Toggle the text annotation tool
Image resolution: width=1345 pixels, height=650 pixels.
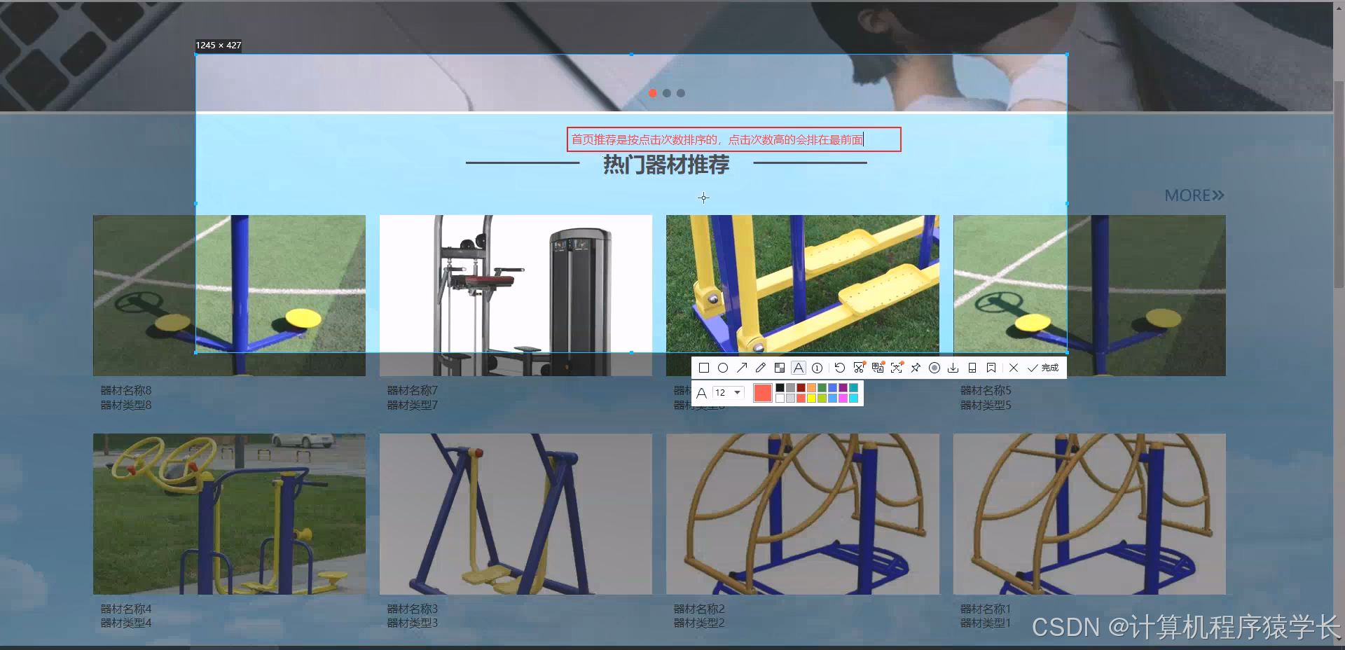tap(799, 368)
